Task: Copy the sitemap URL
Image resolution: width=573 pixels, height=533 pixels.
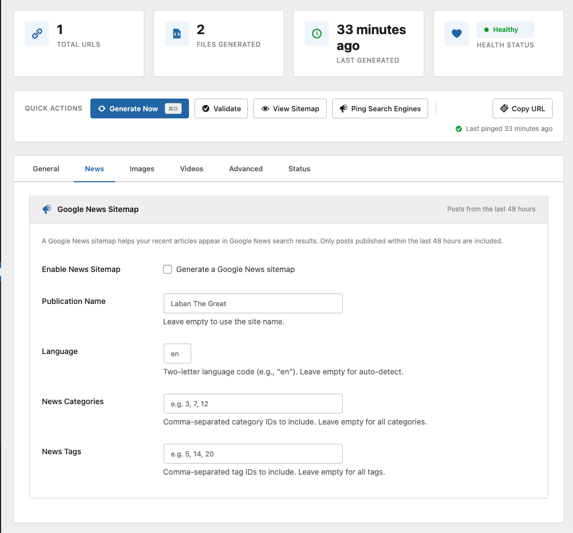Action: click(x=522, y=108)
